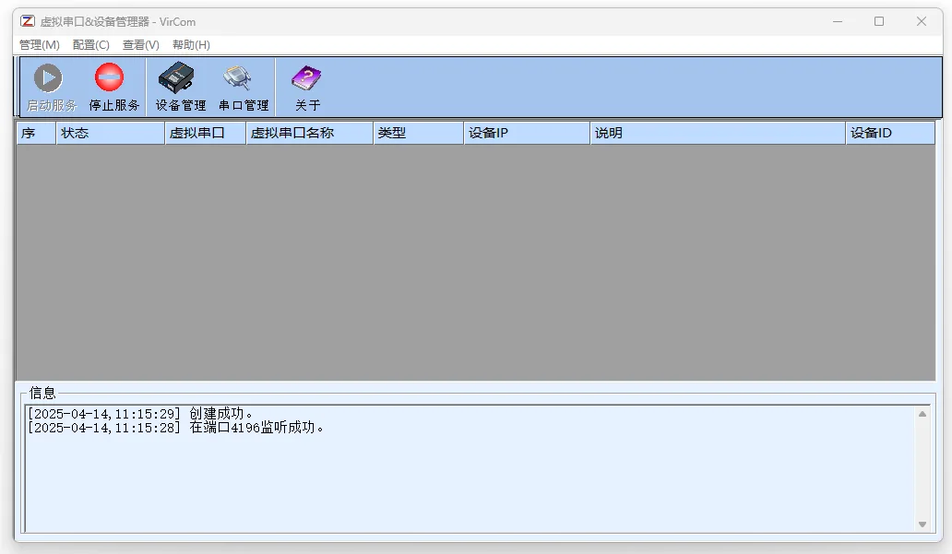The width and height of the screenshot is (952, 554).
Task: Click the 说明 column header
Action: 718,133
